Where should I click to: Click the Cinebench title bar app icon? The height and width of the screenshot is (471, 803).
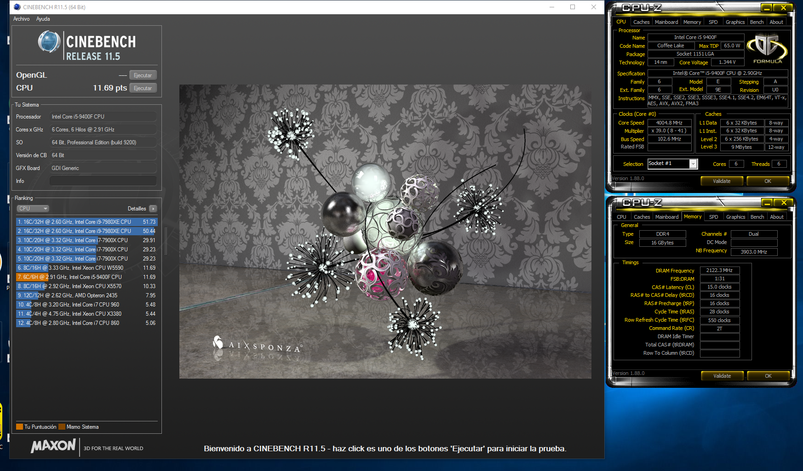[17, 7]
